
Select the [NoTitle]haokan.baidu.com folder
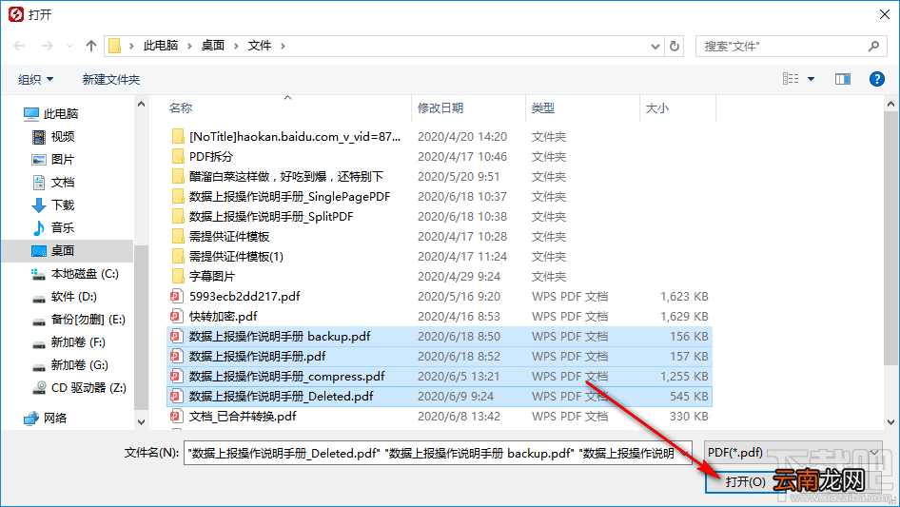tap(440, 137)
